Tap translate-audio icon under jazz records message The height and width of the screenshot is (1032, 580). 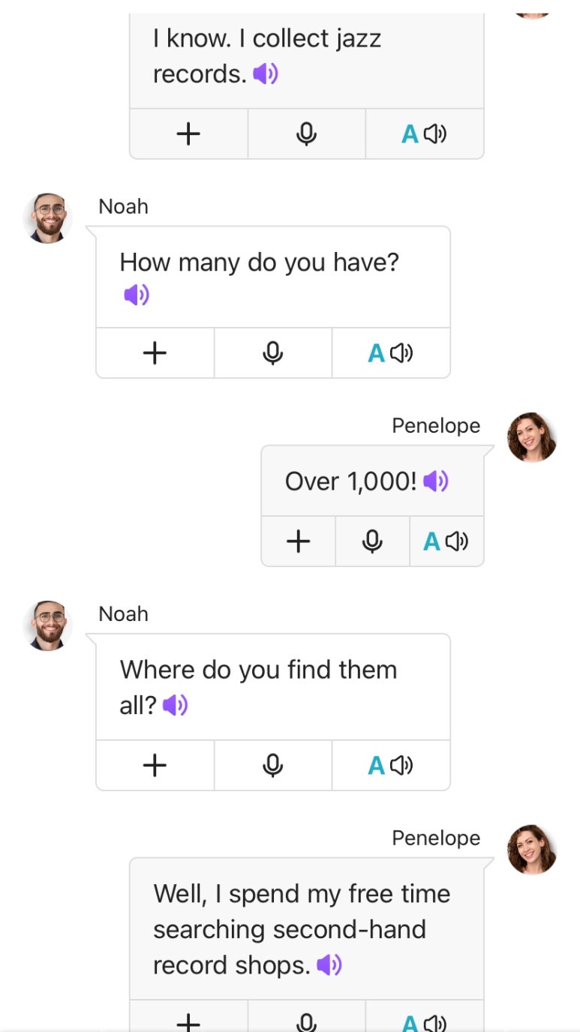click(424, 134)
